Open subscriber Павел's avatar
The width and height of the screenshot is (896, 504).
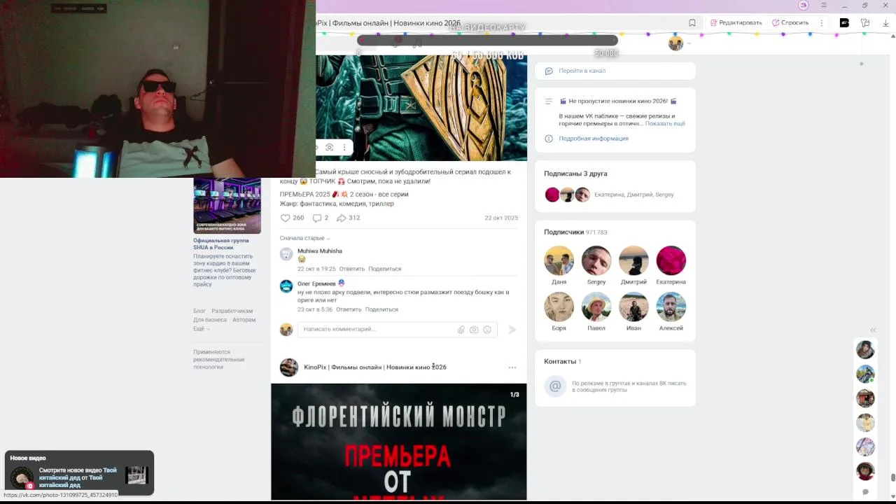pos(596,307)
